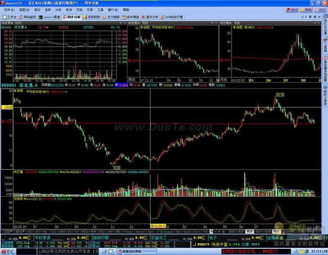Open the 主力追踪 tab

coord(111,17)
